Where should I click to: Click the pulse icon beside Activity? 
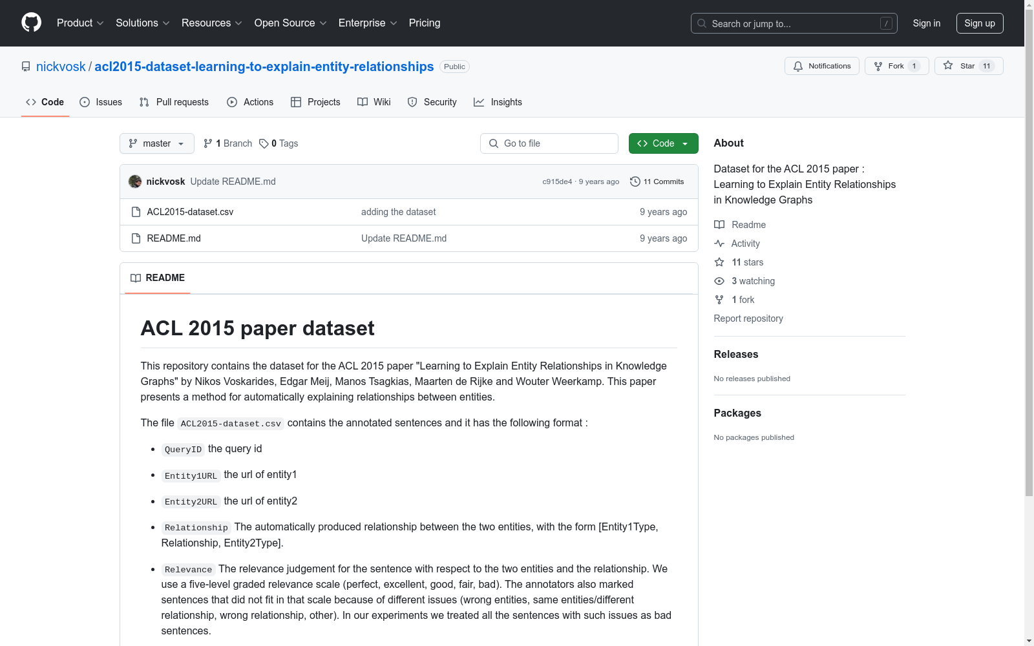point(719,244)
